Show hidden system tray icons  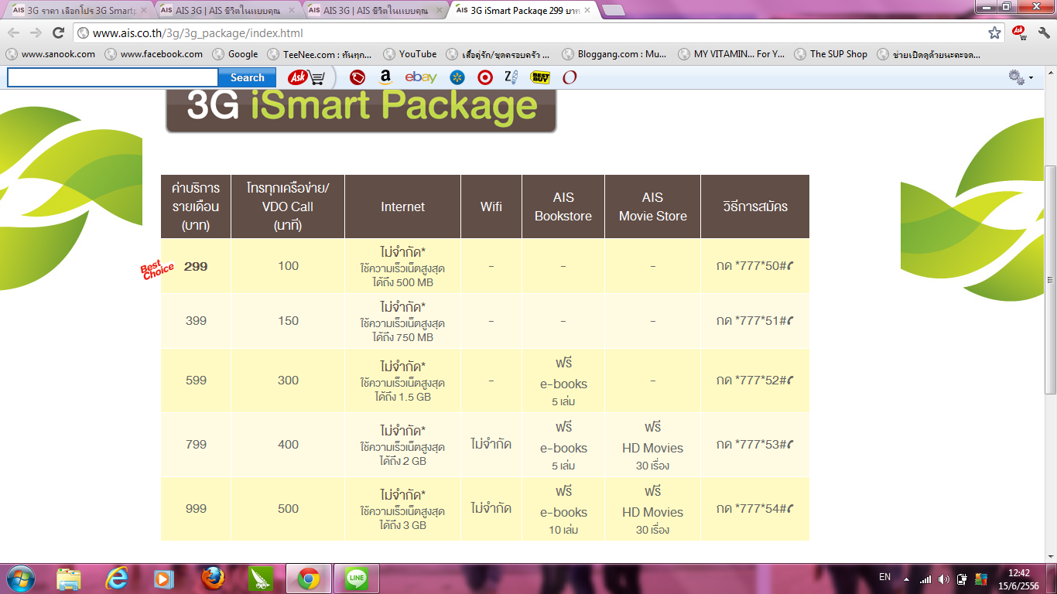(908, 579)
